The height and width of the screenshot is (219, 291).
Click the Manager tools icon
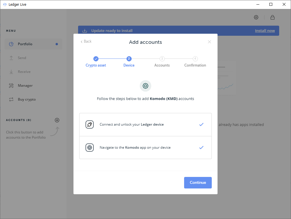(11, 86)
